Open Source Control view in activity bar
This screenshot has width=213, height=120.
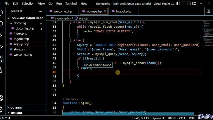coord(1,35)
